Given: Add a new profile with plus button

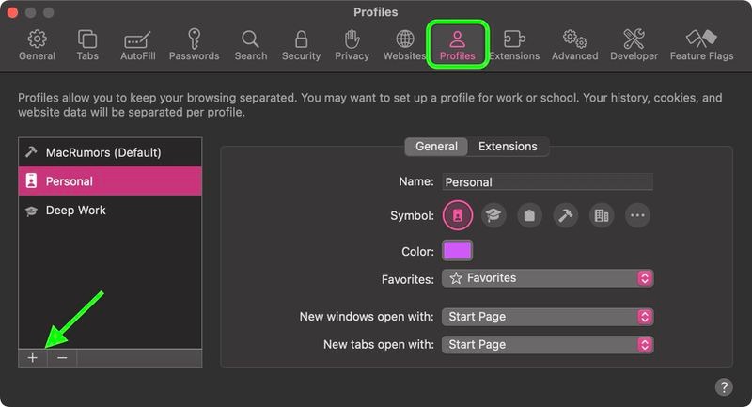Looking at the screenshot, I should pyautogui.click(x=33, y=358).
